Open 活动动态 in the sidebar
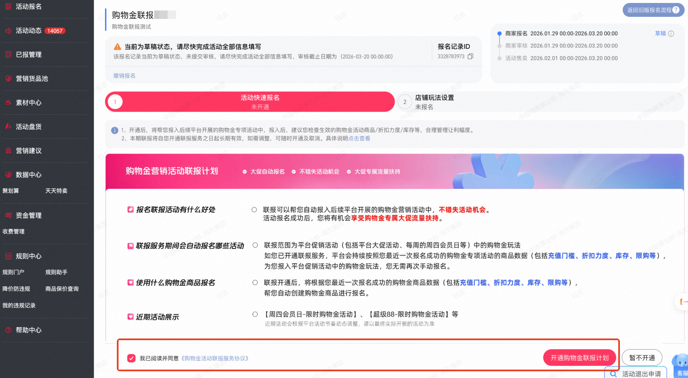The image size is (688, 378). pyautogui.click(x=29, y=30)
